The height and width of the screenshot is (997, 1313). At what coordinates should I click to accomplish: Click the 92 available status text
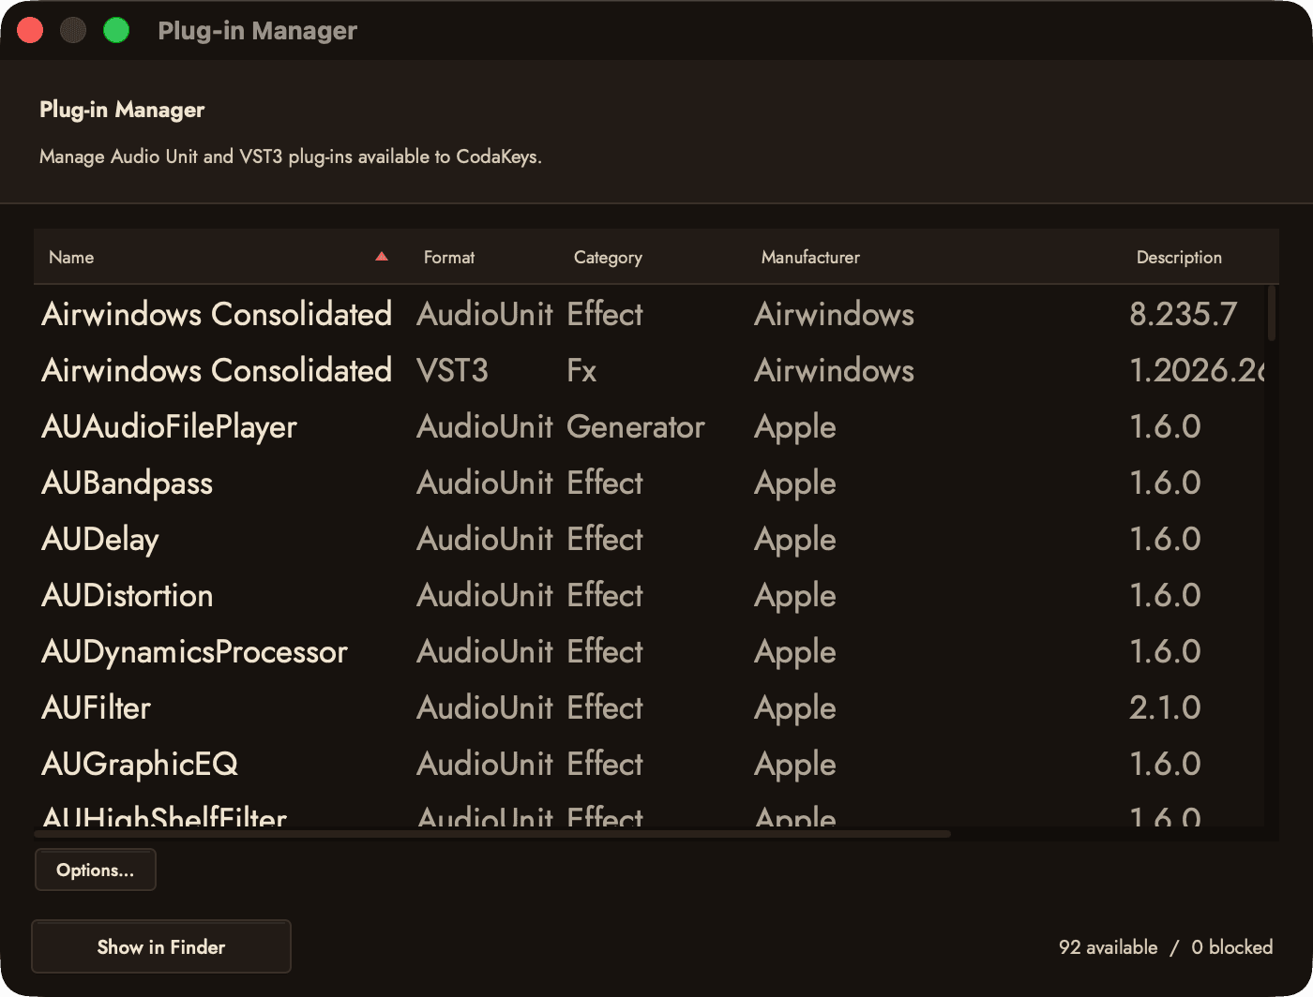click(1109, 947)
